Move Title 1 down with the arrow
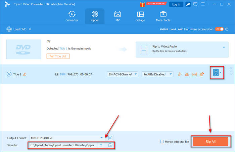 coord(231,74)
